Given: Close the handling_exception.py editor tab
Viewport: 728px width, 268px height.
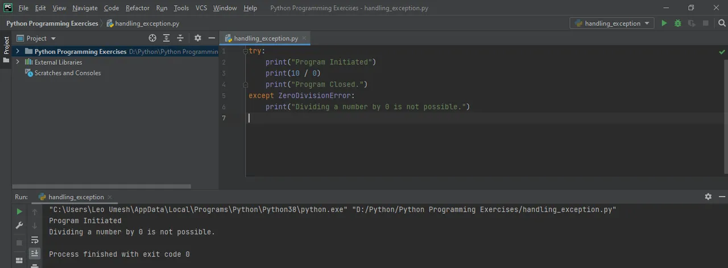Looking at the screenshot, I should [x=304, y=38].
